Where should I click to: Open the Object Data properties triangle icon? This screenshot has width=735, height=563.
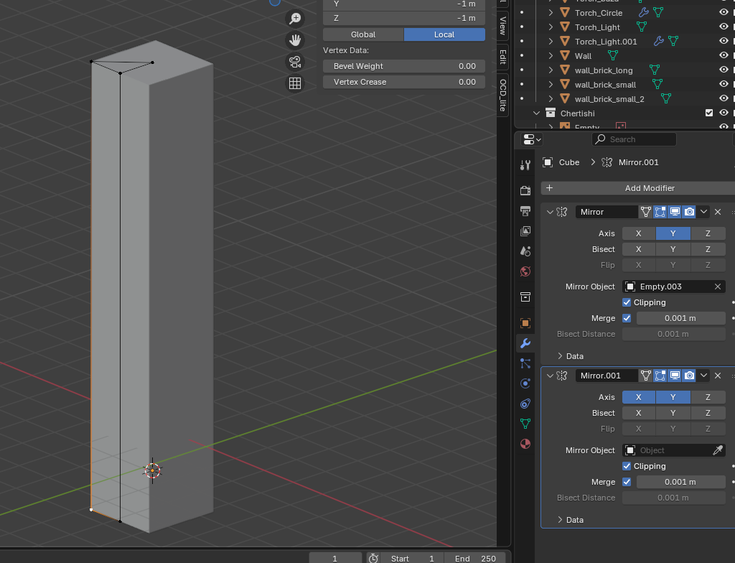click(525, 424)
